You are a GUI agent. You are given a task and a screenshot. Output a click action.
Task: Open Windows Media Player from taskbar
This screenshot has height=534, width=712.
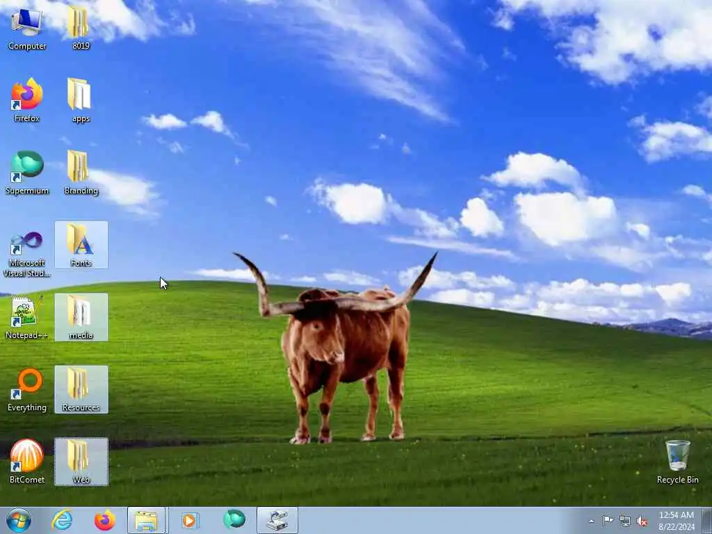[x=189, y=520]
